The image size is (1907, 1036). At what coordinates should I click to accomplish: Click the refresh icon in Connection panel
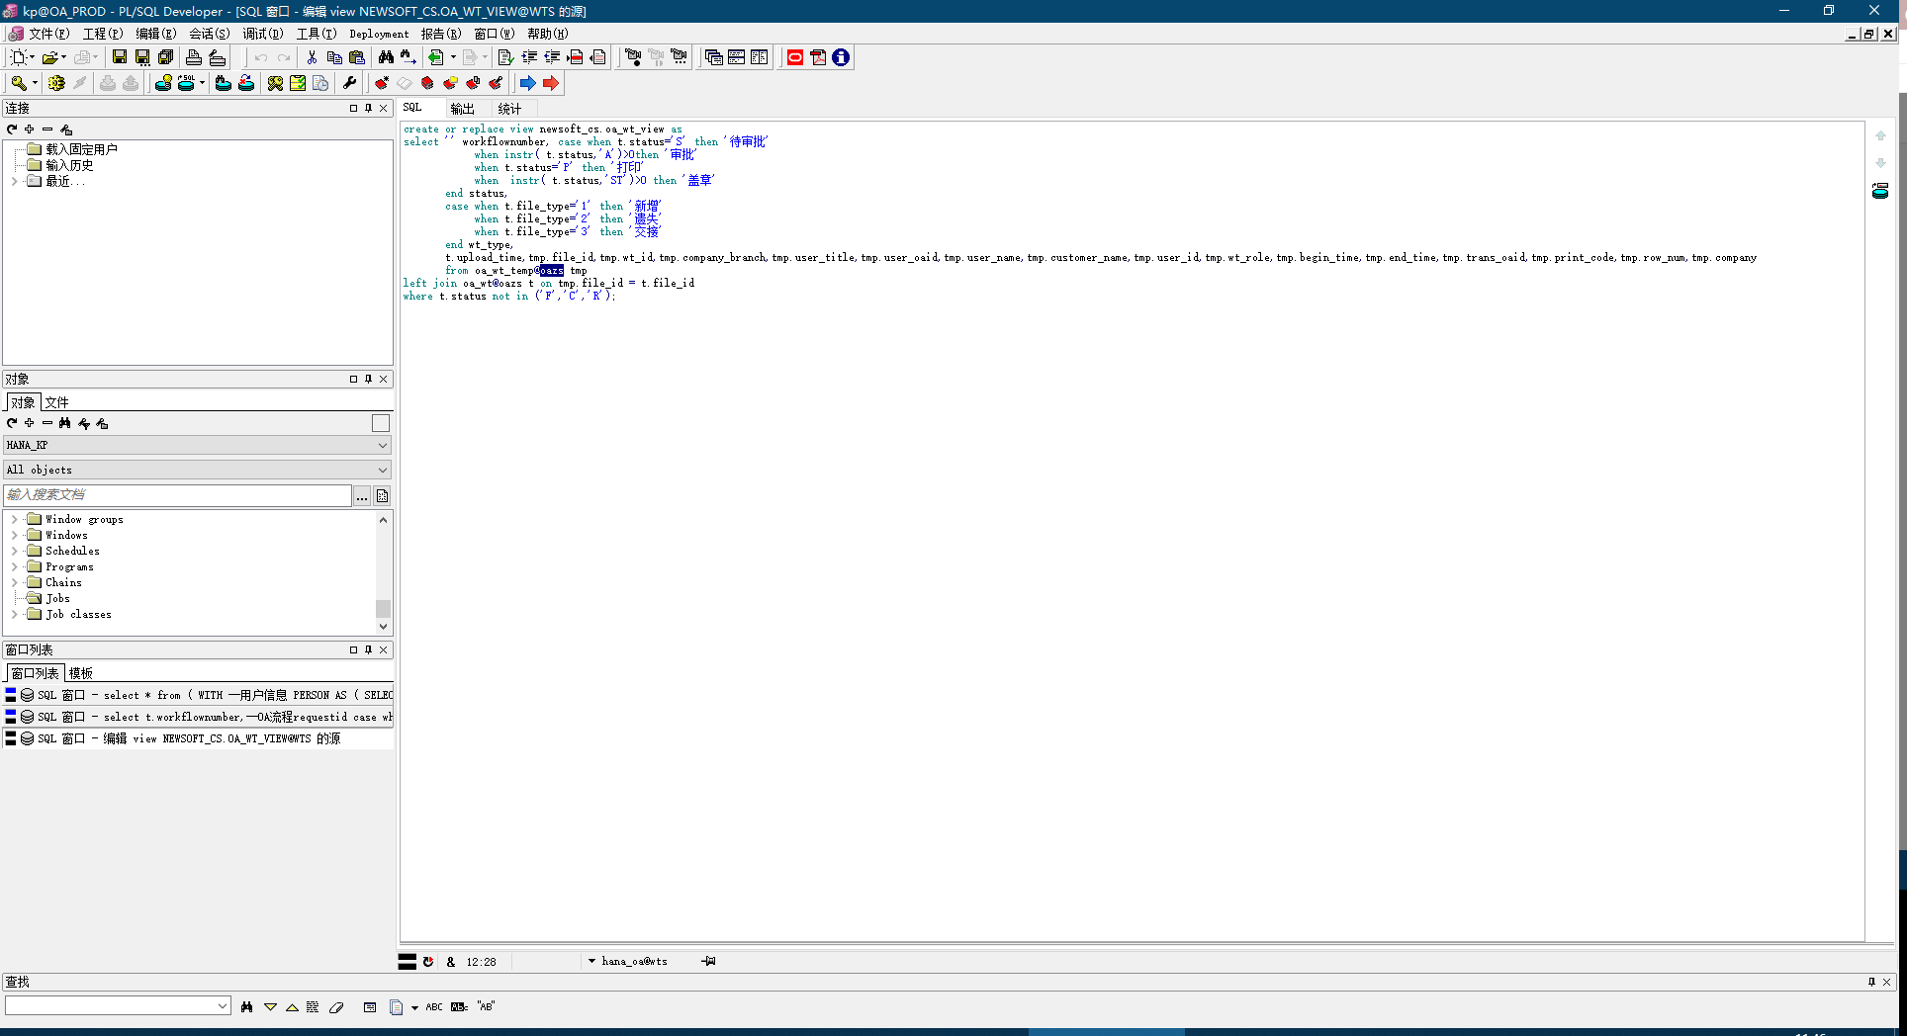pyautogui.click(x=12, y=129)
